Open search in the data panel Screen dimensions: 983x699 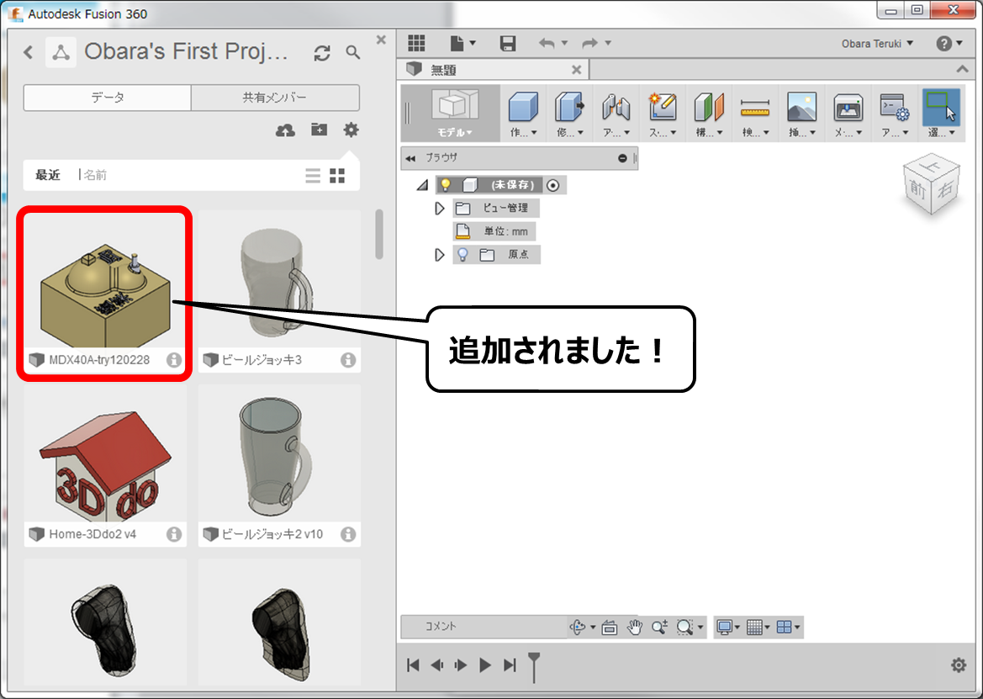tap(353, 53)
